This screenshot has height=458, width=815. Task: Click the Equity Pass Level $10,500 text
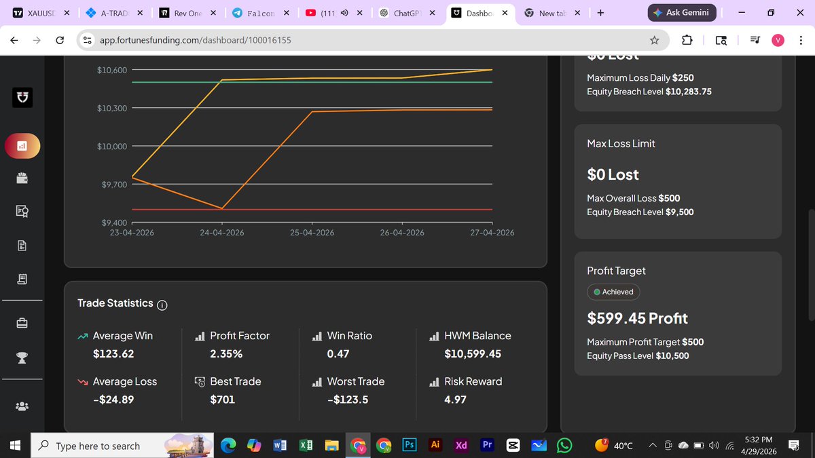coord(638,356)
